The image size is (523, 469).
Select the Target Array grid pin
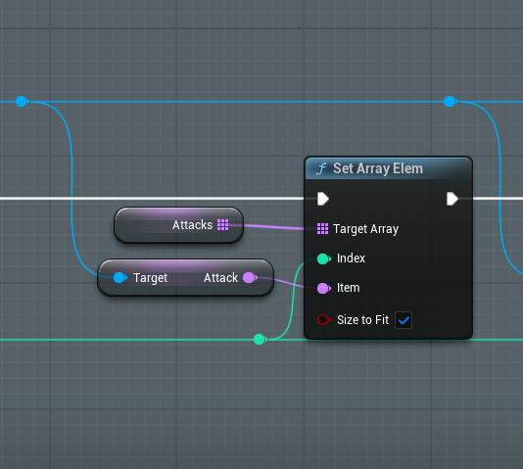(x=322, y=229)
